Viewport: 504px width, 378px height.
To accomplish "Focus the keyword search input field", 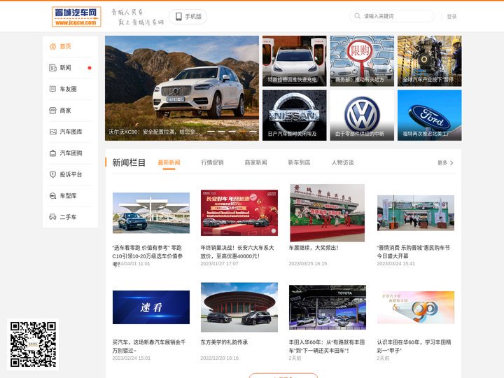I will 391,16.
